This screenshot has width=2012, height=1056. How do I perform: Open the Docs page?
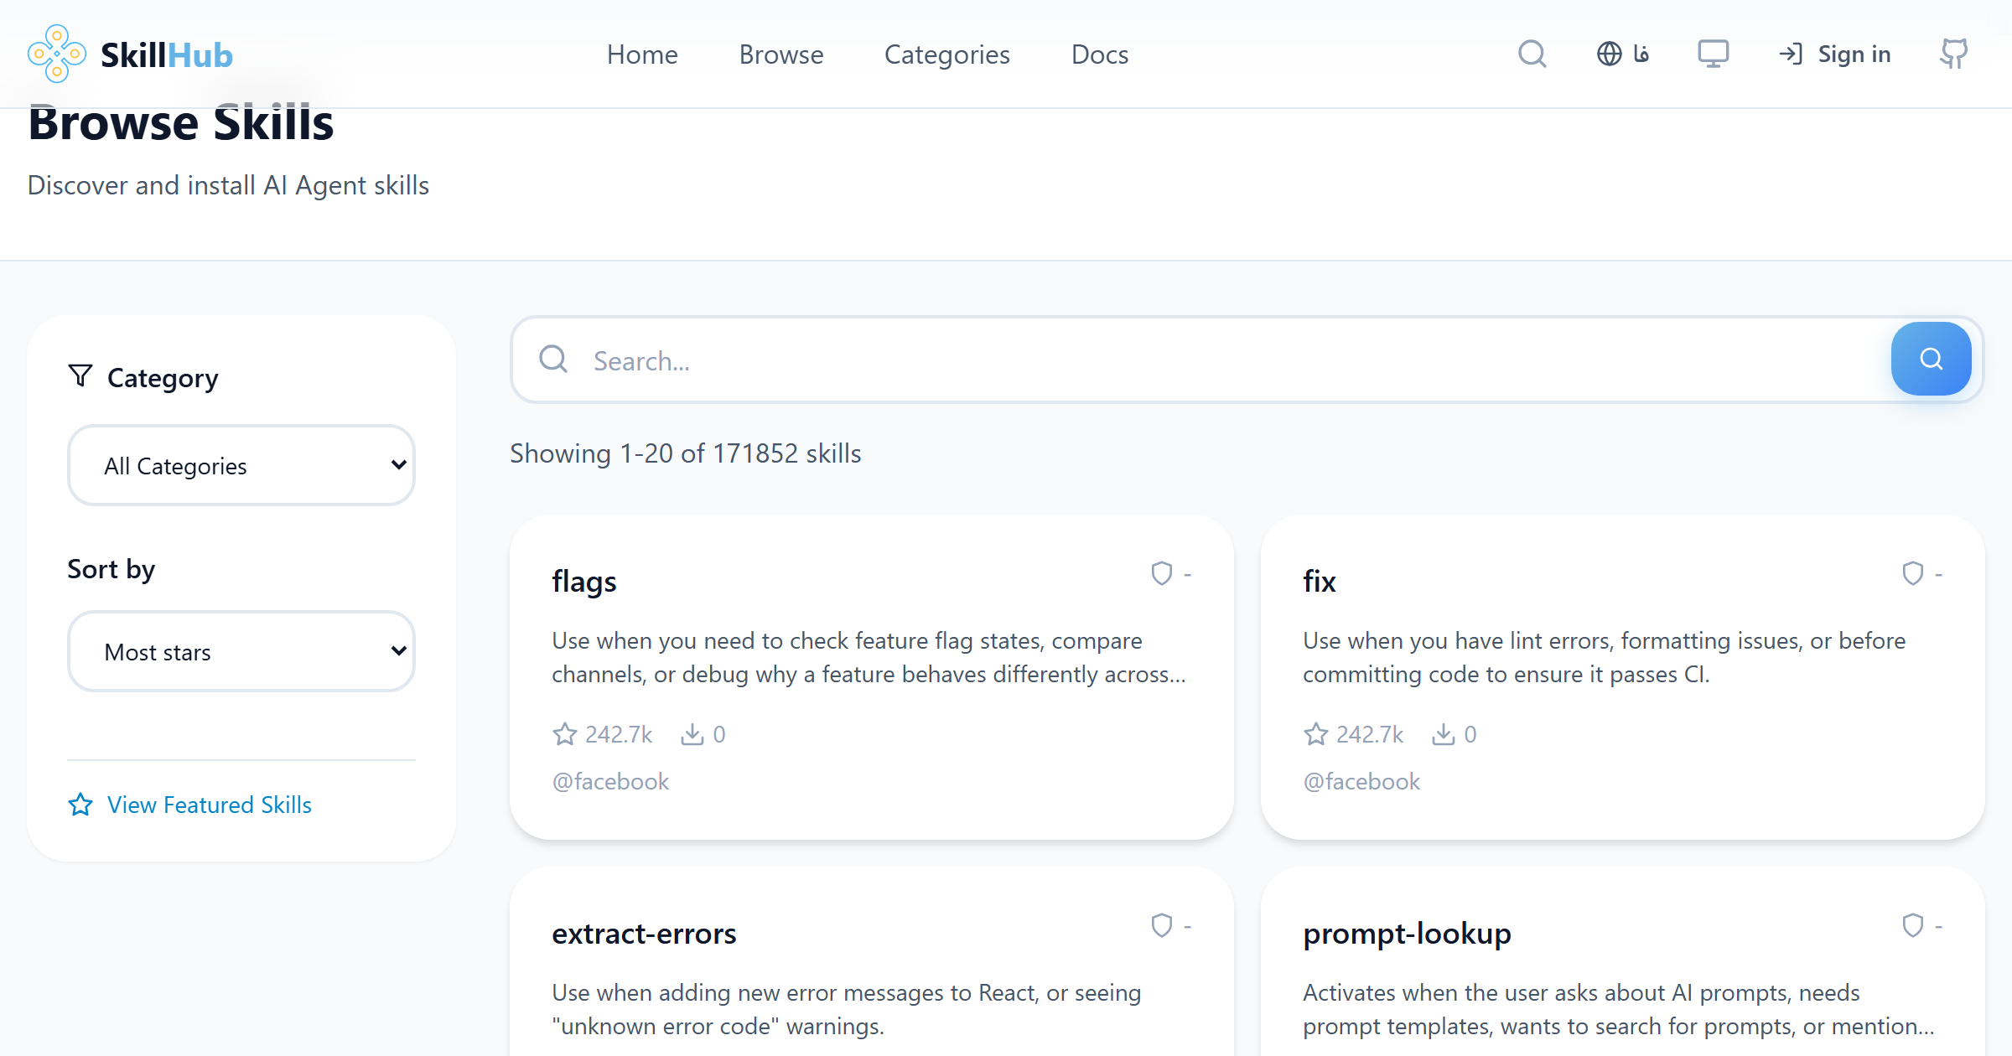(x=1099, y=54)
